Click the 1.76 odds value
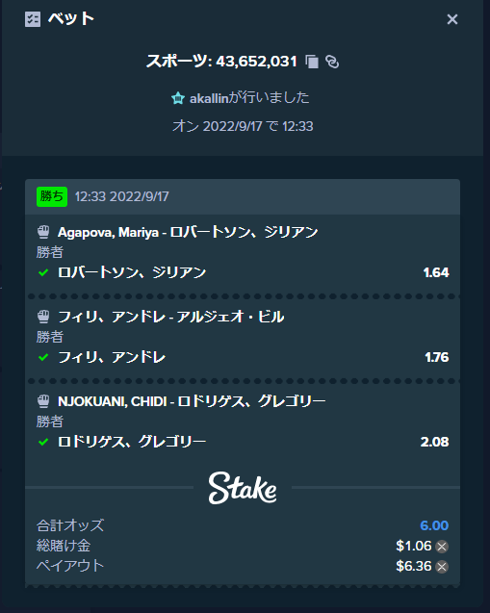Viewport: 490px width, 613px height. pyautogui.click(x=436, y=357)
